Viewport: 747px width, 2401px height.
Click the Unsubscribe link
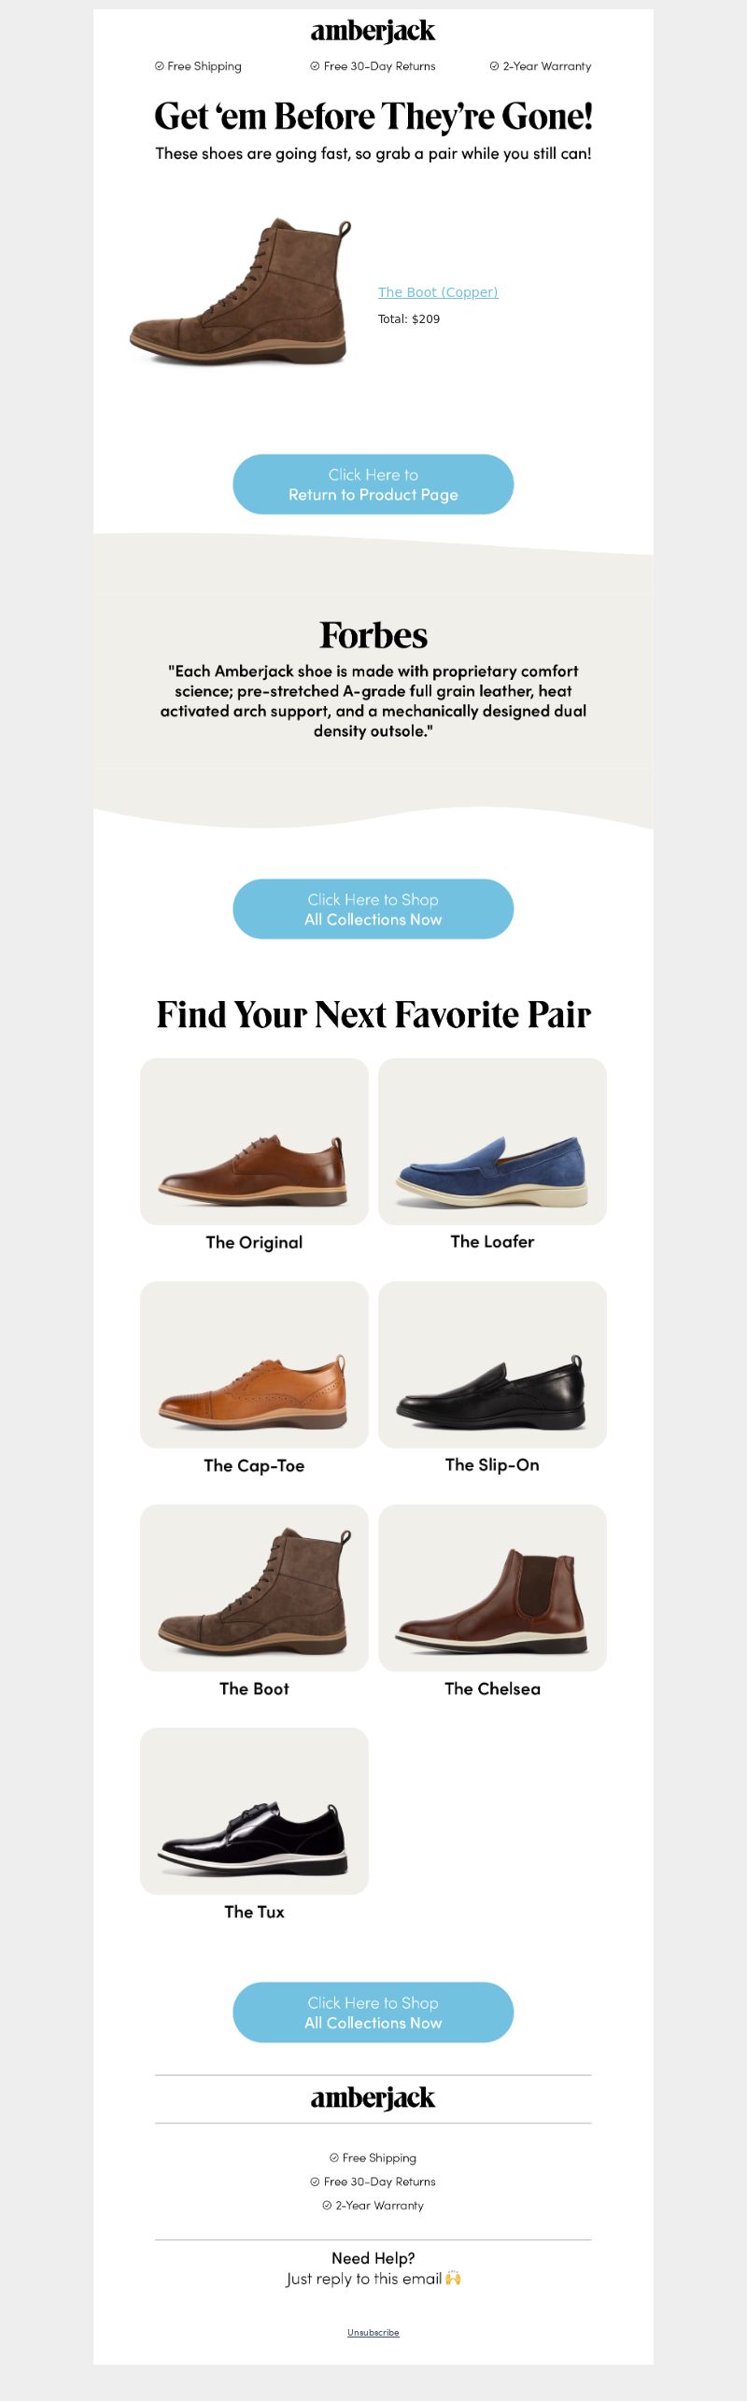coord(373,2332)
